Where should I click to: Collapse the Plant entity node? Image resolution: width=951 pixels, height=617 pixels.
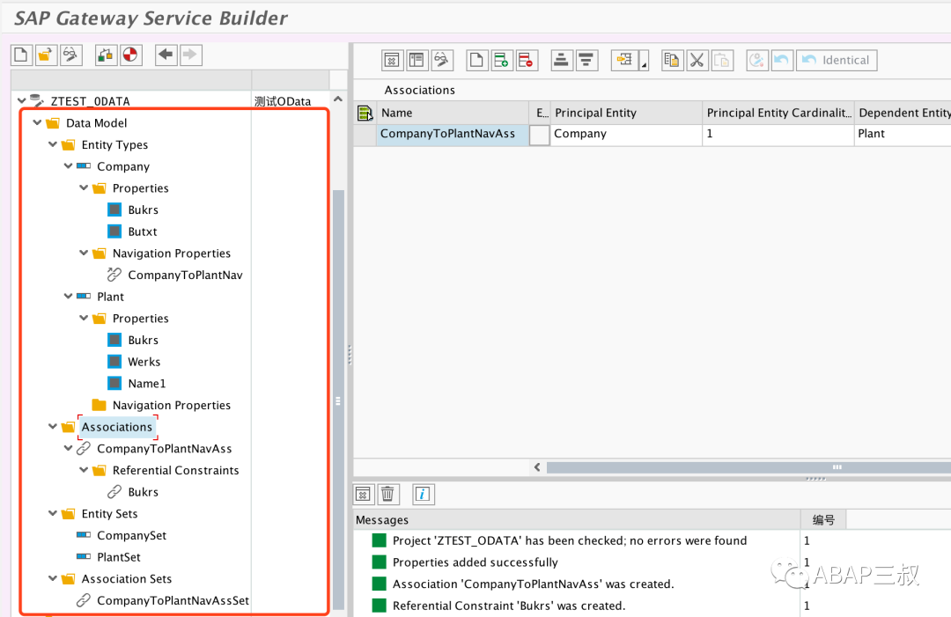(69, 297)
